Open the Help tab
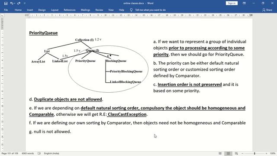 point(121,10)
